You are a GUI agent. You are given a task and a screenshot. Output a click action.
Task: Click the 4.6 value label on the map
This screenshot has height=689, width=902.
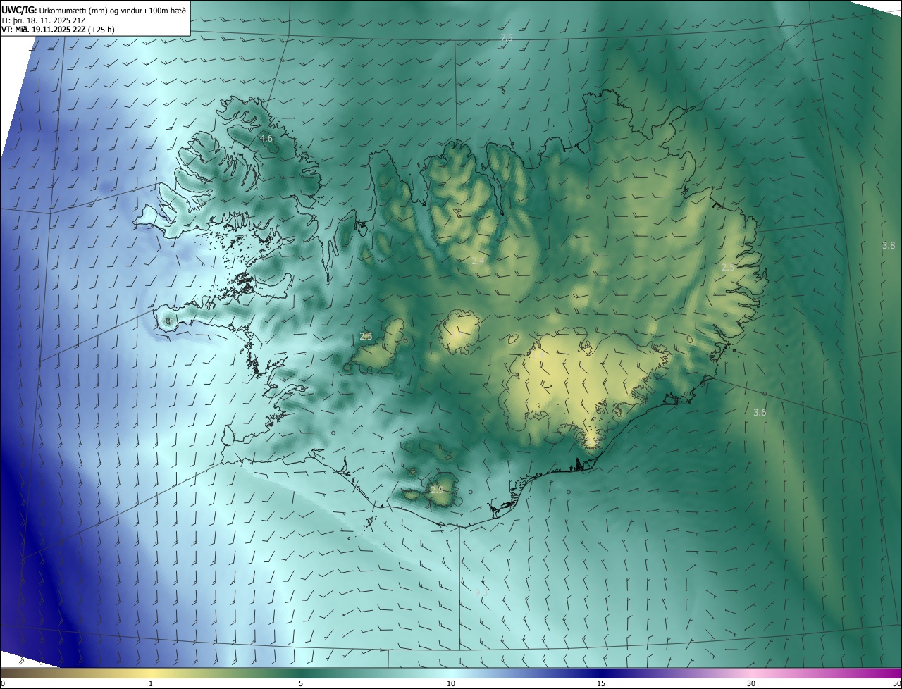266,139
